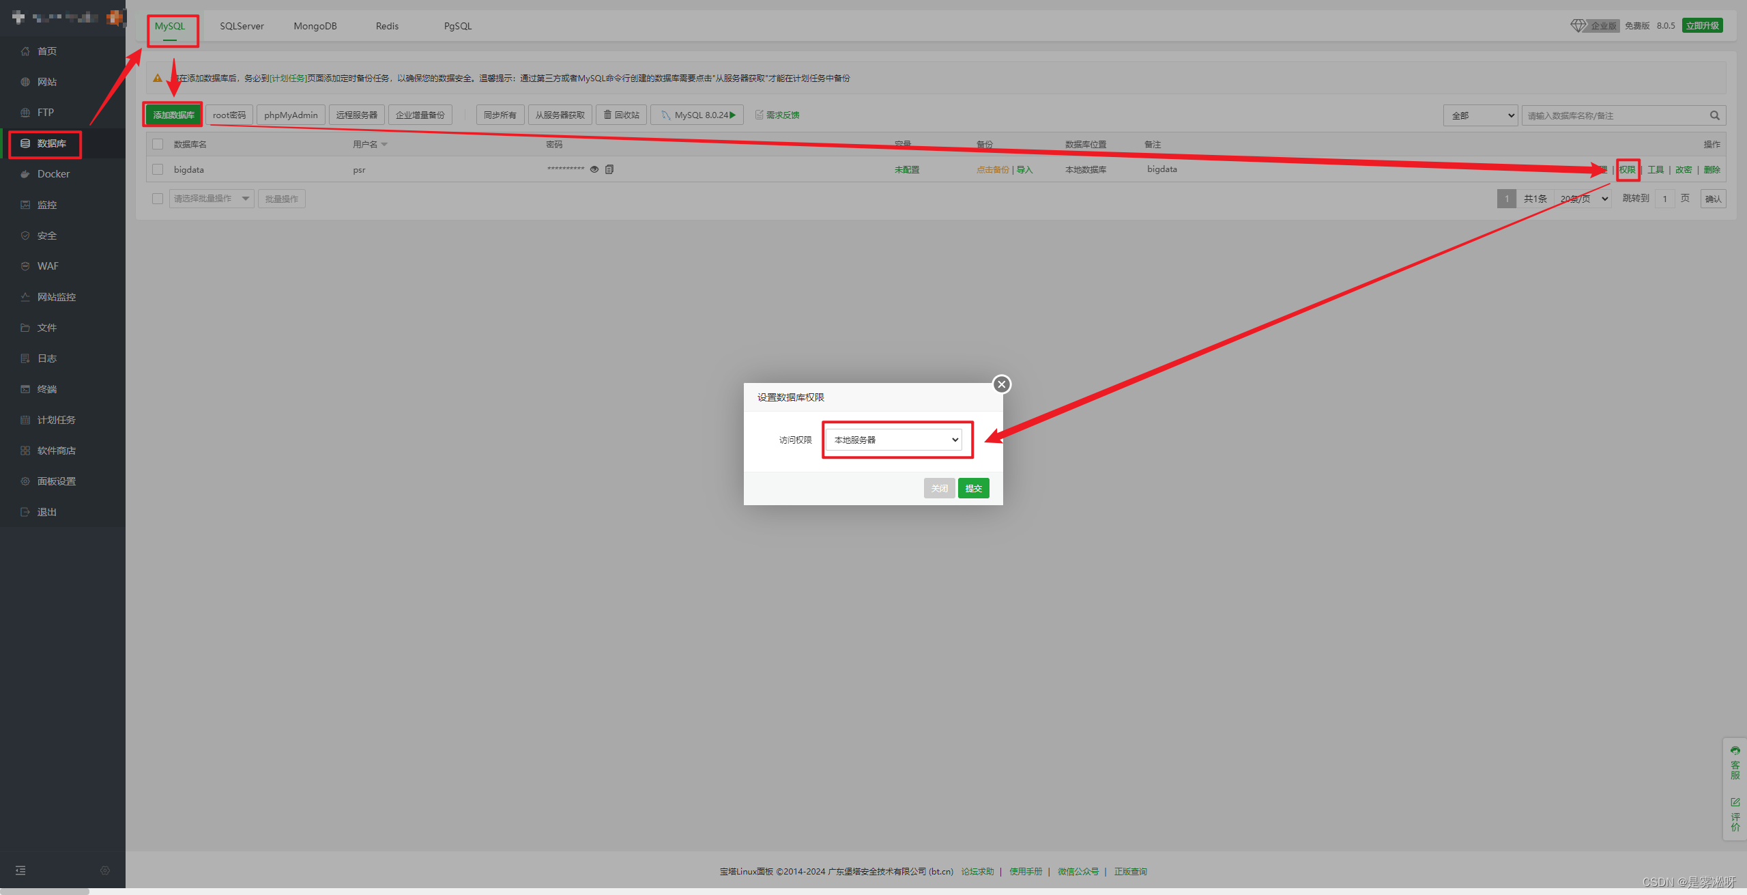The width and height of the screenshot is (1747, 895).
Task: Switch to MongoDB tab
Action: pyautogui.click(x=313, y=25)
